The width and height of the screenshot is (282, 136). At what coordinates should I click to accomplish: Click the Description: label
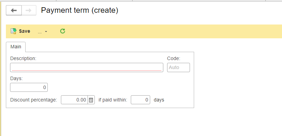point(24,58)
